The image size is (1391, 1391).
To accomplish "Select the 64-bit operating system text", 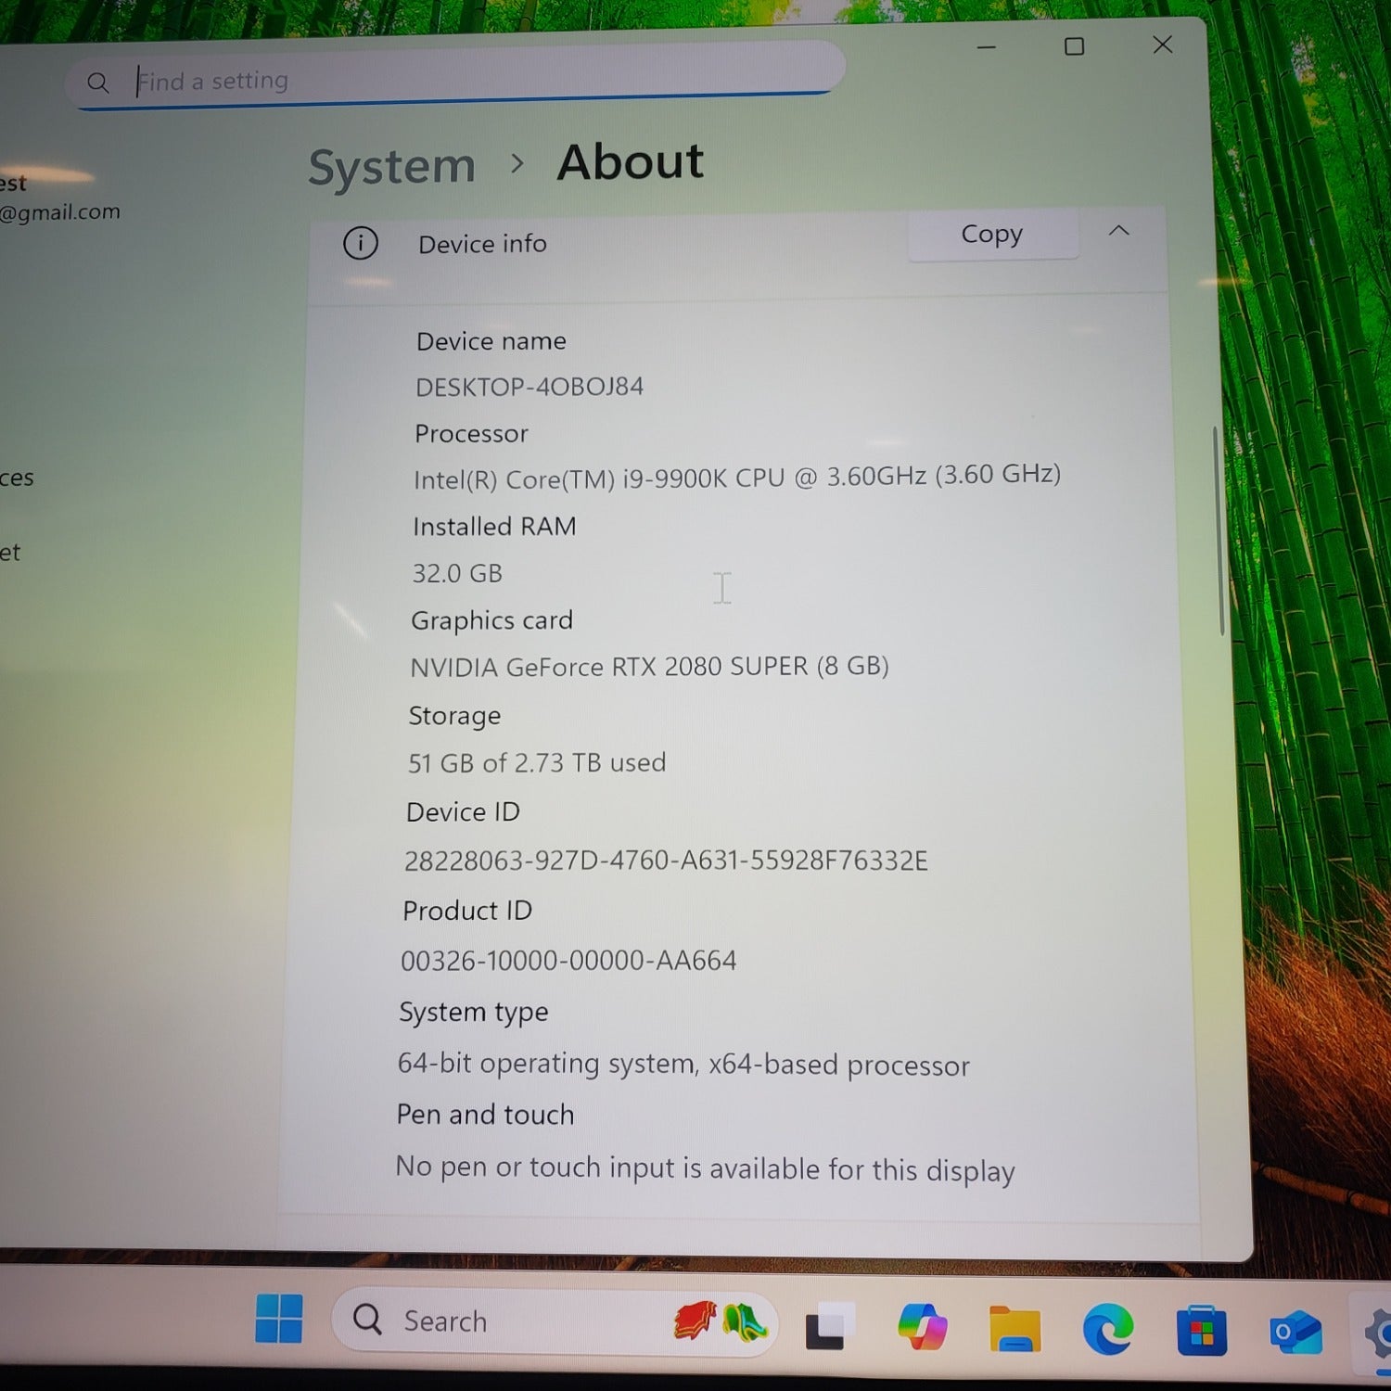I will [683, 1064].
